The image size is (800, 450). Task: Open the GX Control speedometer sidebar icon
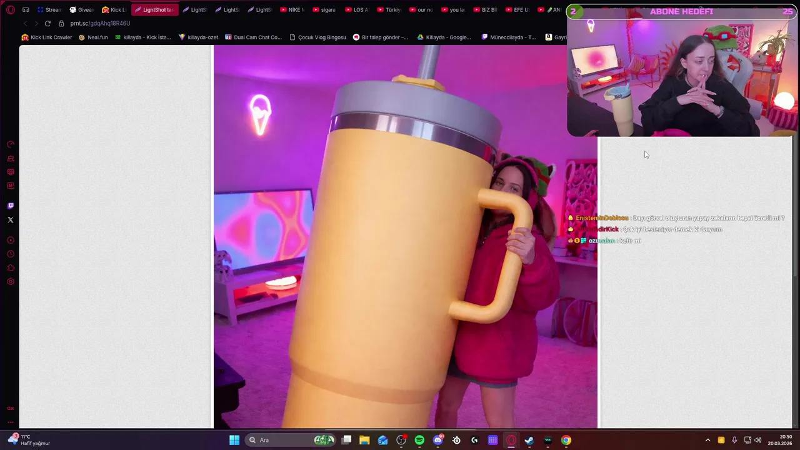11,144
